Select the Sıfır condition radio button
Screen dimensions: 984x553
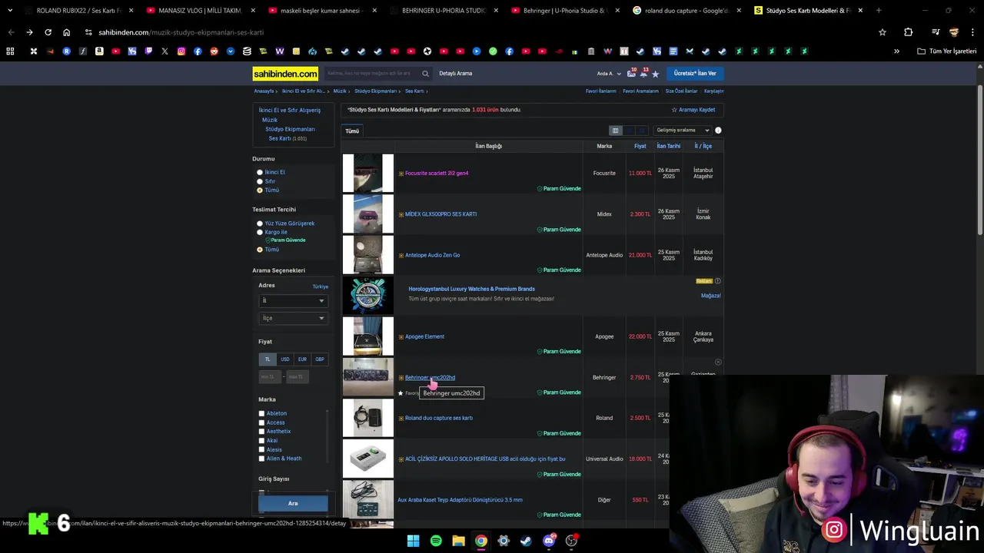(x=260, y=181)
